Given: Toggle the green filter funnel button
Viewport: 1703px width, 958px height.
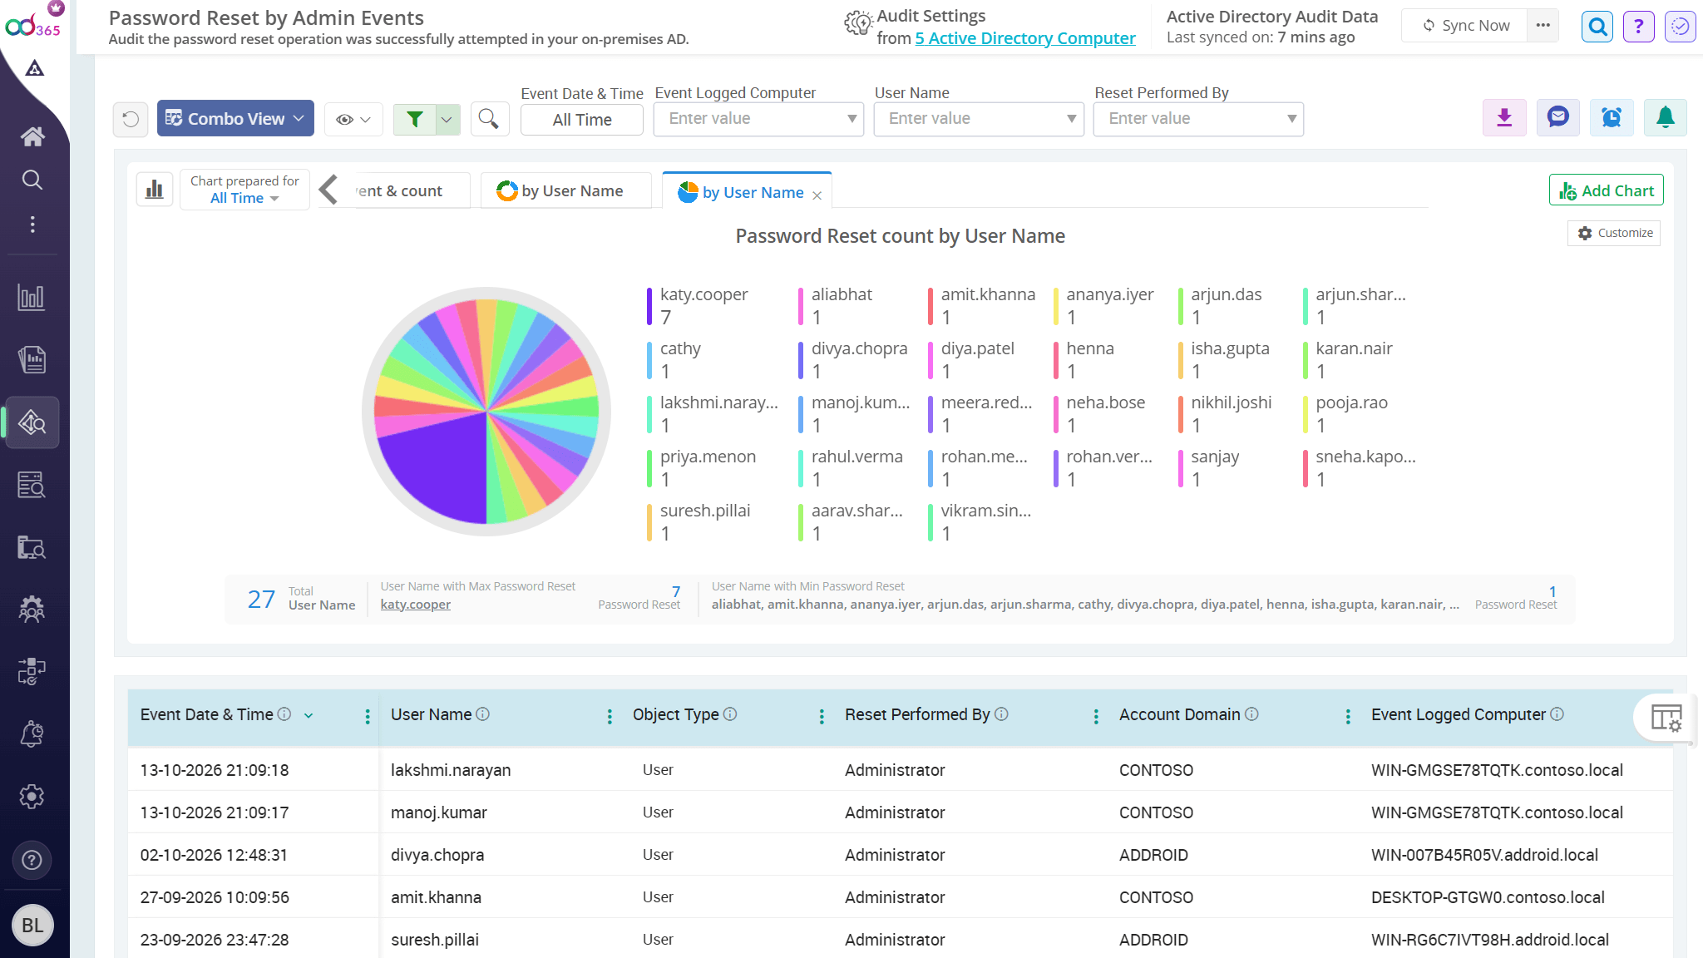Looking at the screenshot, I should point(415,120).
